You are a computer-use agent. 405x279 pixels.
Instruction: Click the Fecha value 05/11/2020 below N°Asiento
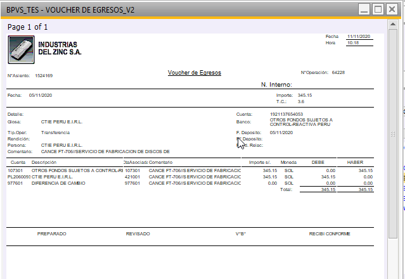[41, 96]
